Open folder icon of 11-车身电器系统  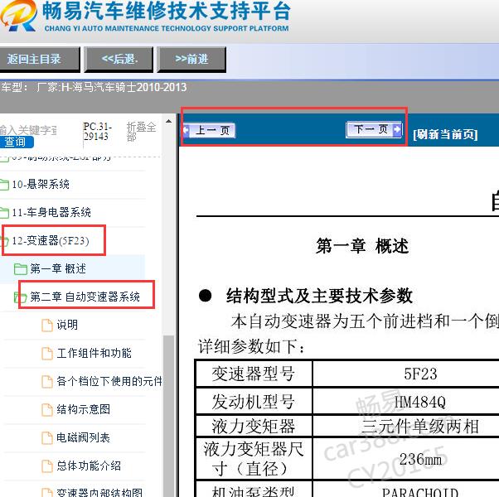pos(4,212)
